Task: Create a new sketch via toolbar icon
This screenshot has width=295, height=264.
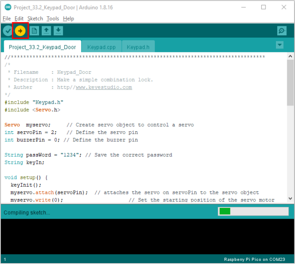Action: [34, 31]
